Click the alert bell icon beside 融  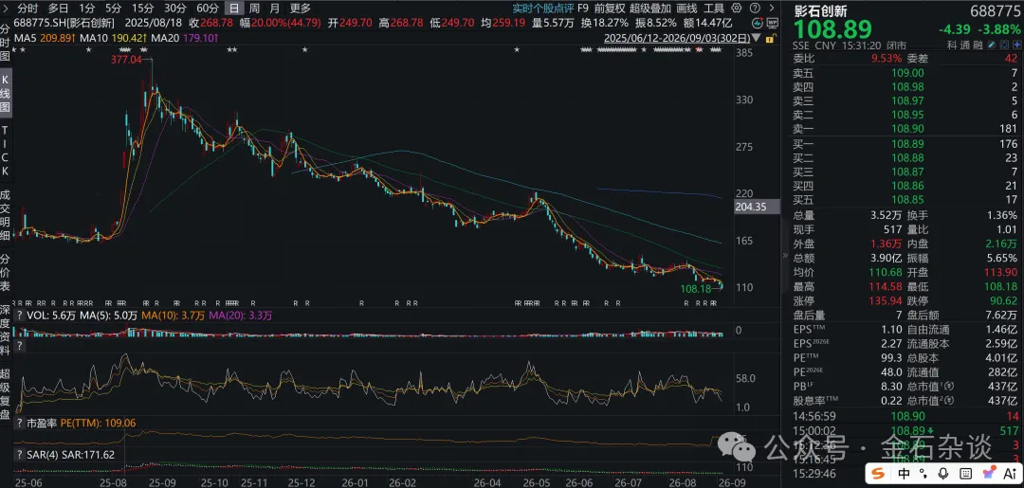1004,45
